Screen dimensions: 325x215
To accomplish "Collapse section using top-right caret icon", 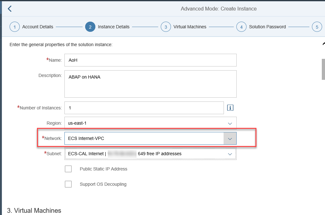I will (323, 44).
